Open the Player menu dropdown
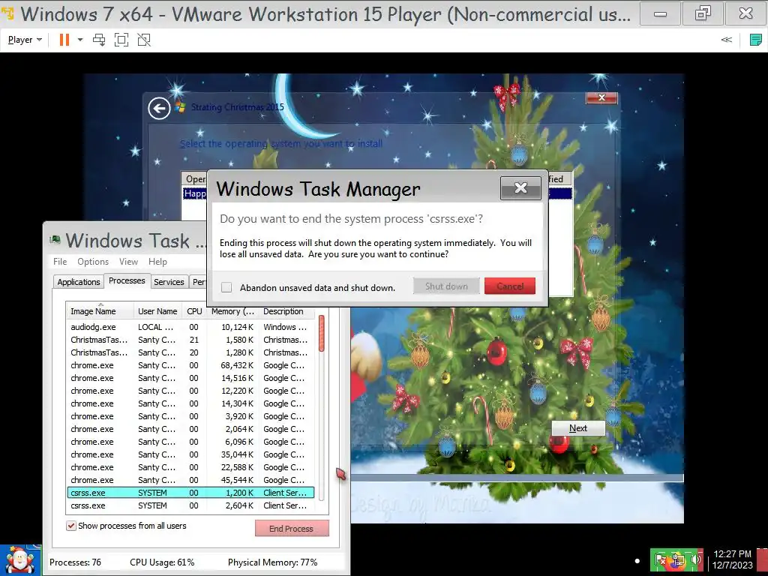 25,40
